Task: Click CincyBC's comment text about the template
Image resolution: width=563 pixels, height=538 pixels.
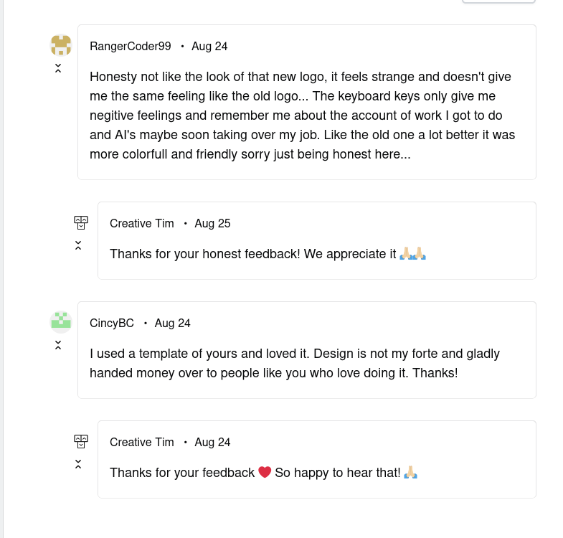Action: [x=295, y=363]
